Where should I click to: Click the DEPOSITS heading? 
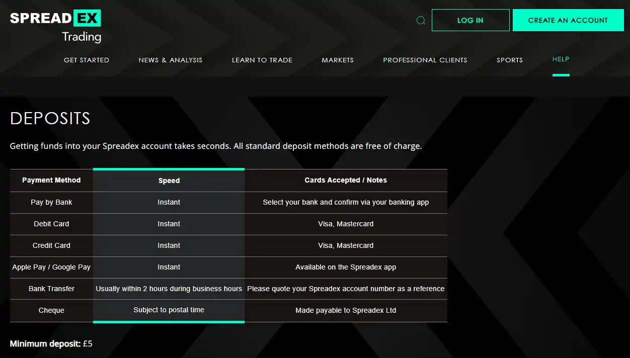pyautogui.click(x=50, y=119)
